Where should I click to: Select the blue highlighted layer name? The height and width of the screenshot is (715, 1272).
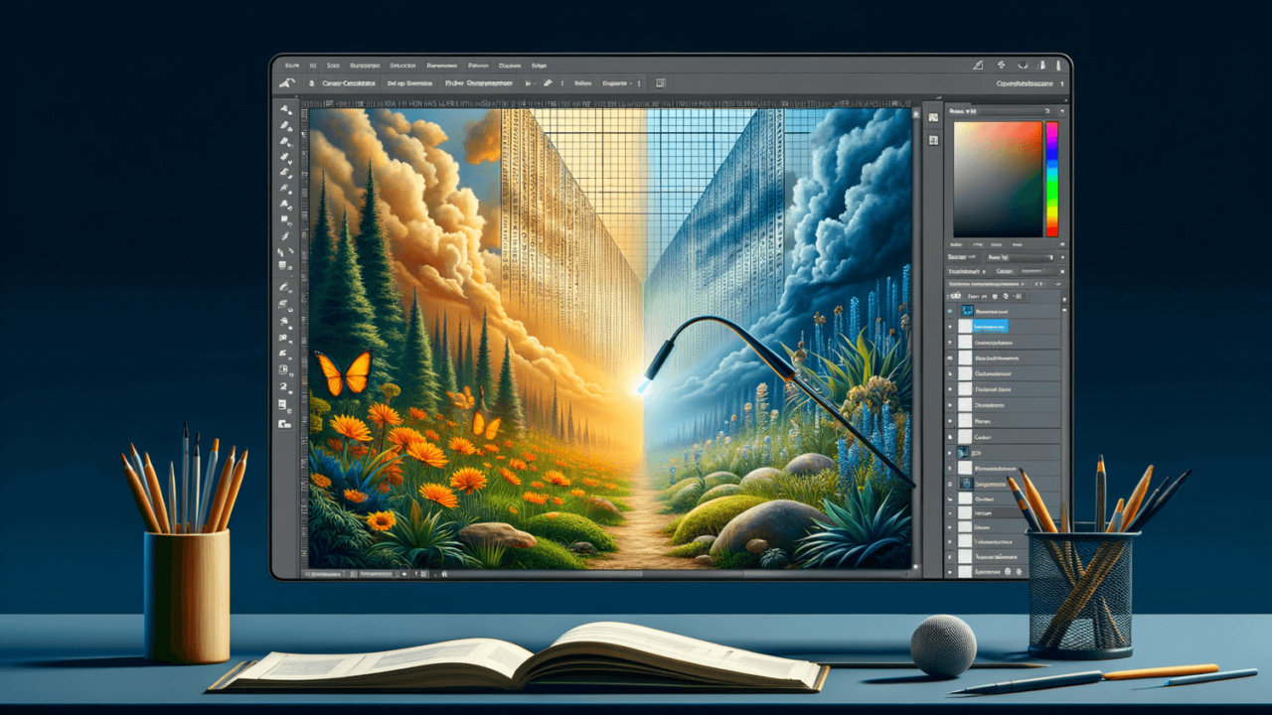pyautogui.click(x=988, y=326)
